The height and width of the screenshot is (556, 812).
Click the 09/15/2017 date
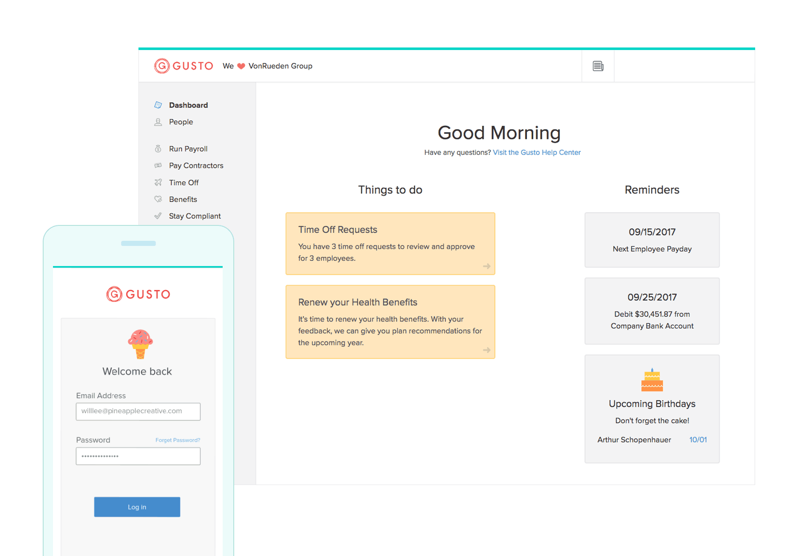point(652,232)
